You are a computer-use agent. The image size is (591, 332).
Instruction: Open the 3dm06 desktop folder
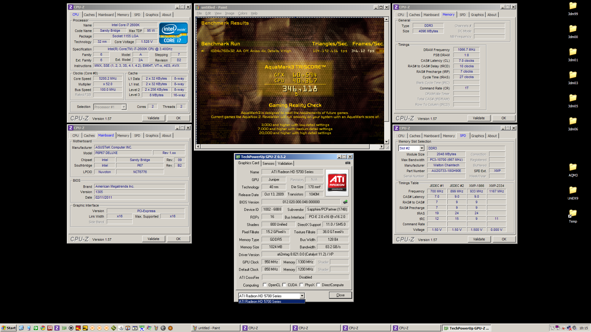click(573, 124)
